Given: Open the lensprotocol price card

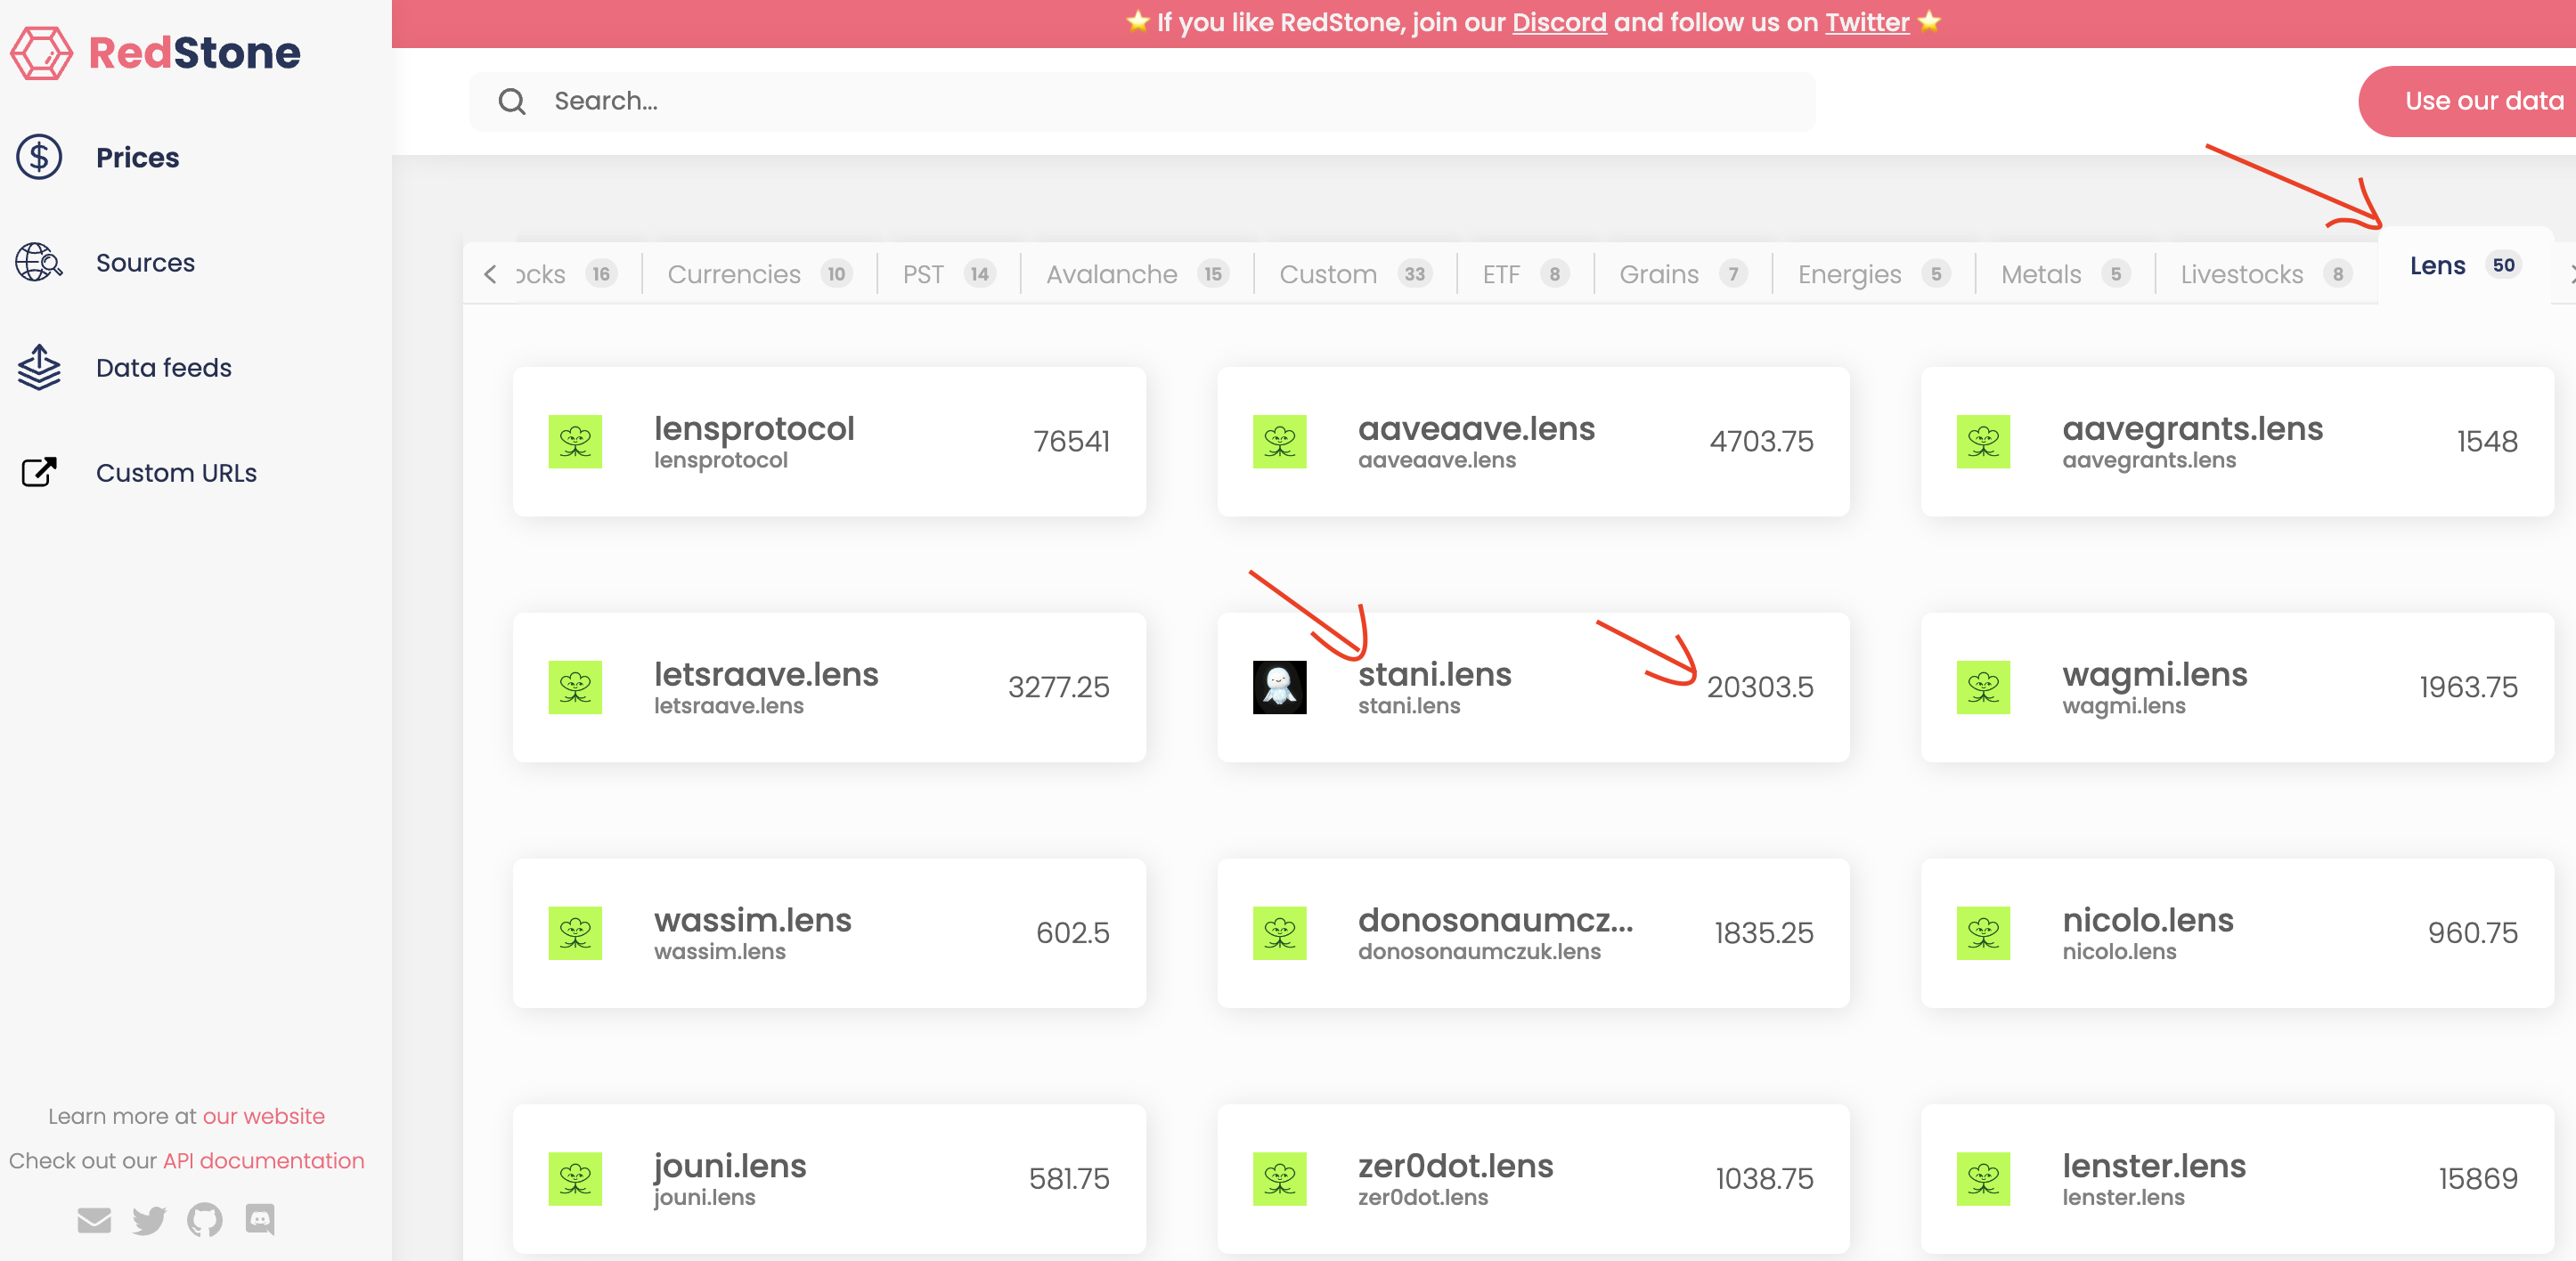Looking at the screenshot, I should click(828, 441).
